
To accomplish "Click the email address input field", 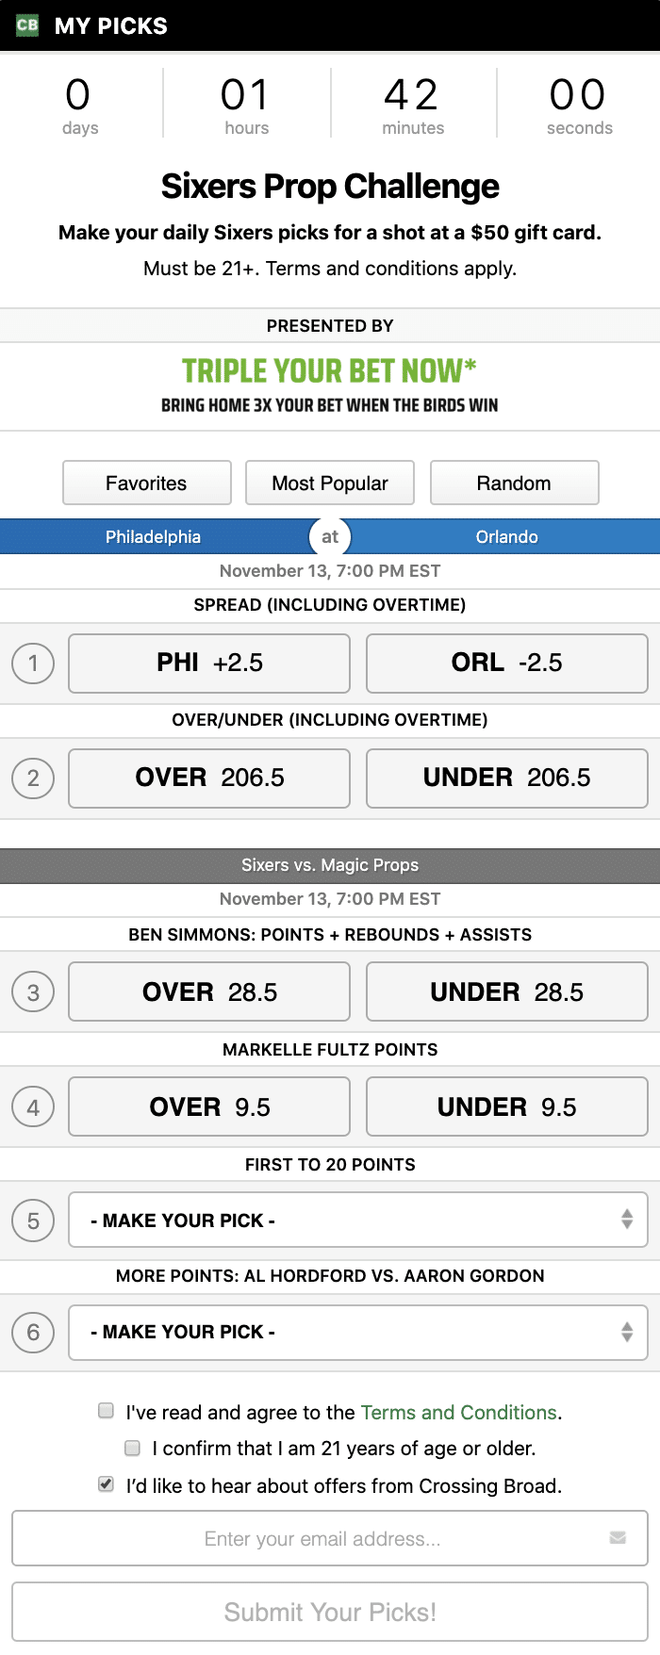I will click(x=321, y=1538).
